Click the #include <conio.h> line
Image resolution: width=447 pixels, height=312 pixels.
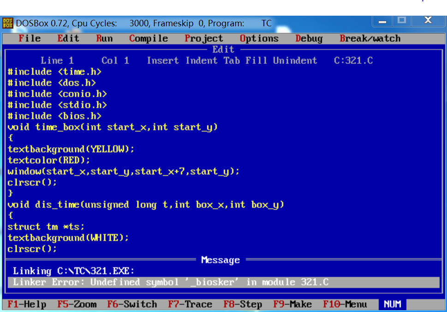click(x=57, y=94)
